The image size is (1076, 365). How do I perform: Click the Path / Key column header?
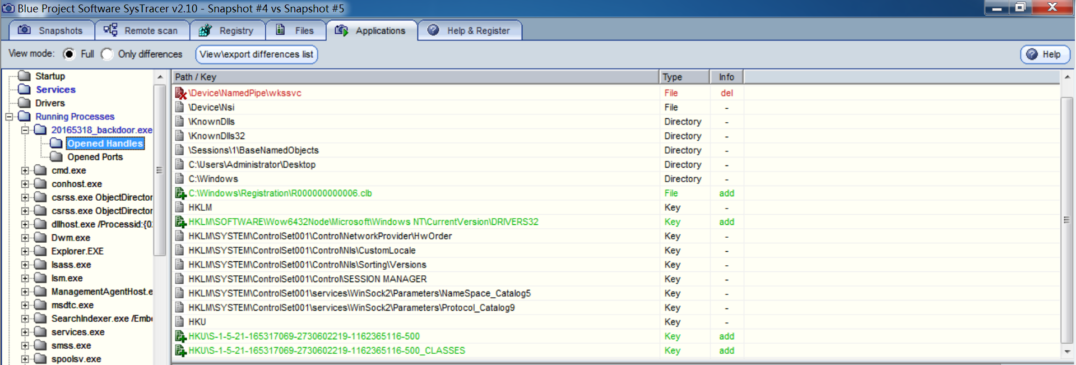(415, 77)
